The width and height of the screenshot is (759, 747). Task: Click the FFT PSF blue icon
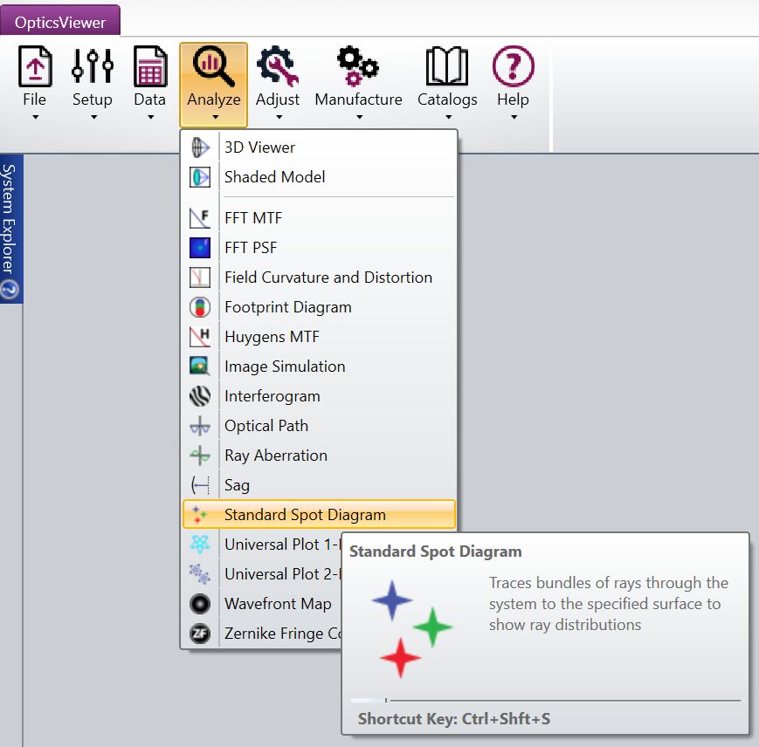(x=200, y=248)
